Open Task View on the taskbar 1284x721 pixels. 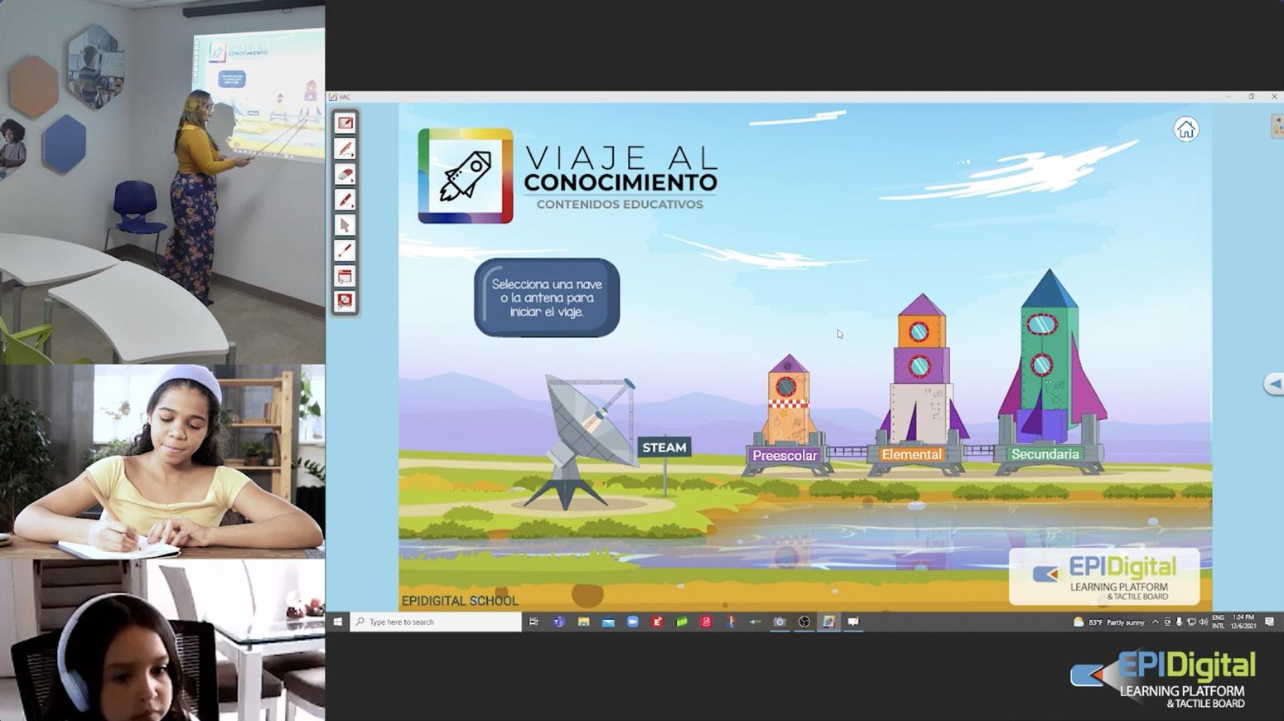533,622
